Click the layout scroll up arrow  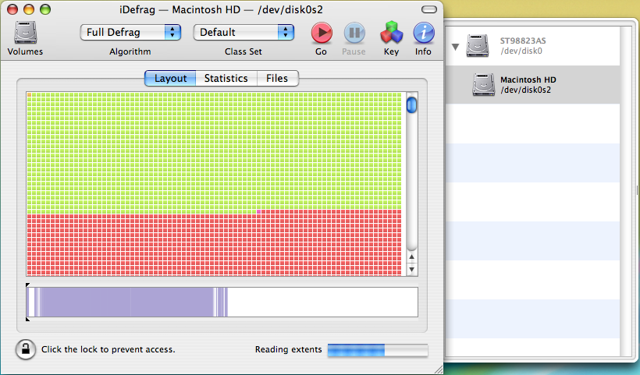412,257
